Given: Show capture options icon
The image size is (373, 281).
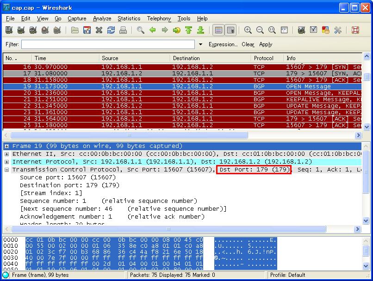Looking at the screenshot, I should click(x=21, y=30).
